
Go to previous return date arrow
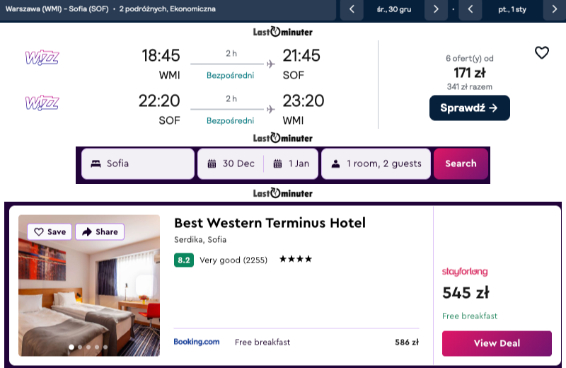point(470,9)
